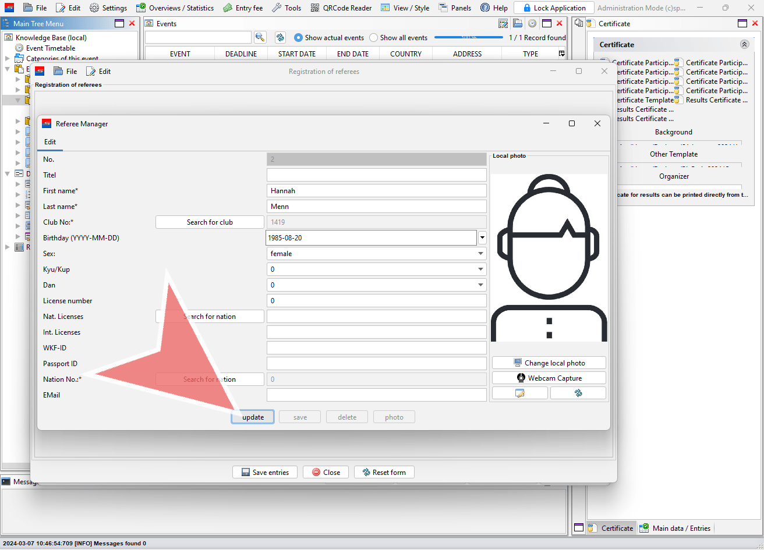Open QRCode Reader from the main toolbar

(341, 8)
